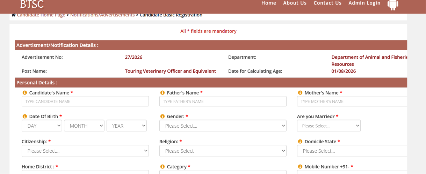Viewport: 426px width, 174px height.
Task: Click the Home District label
Action: [x=40, y=167]
